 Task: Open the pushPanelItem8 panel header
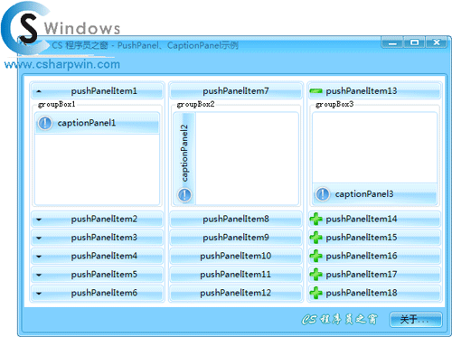pos(236,219)
